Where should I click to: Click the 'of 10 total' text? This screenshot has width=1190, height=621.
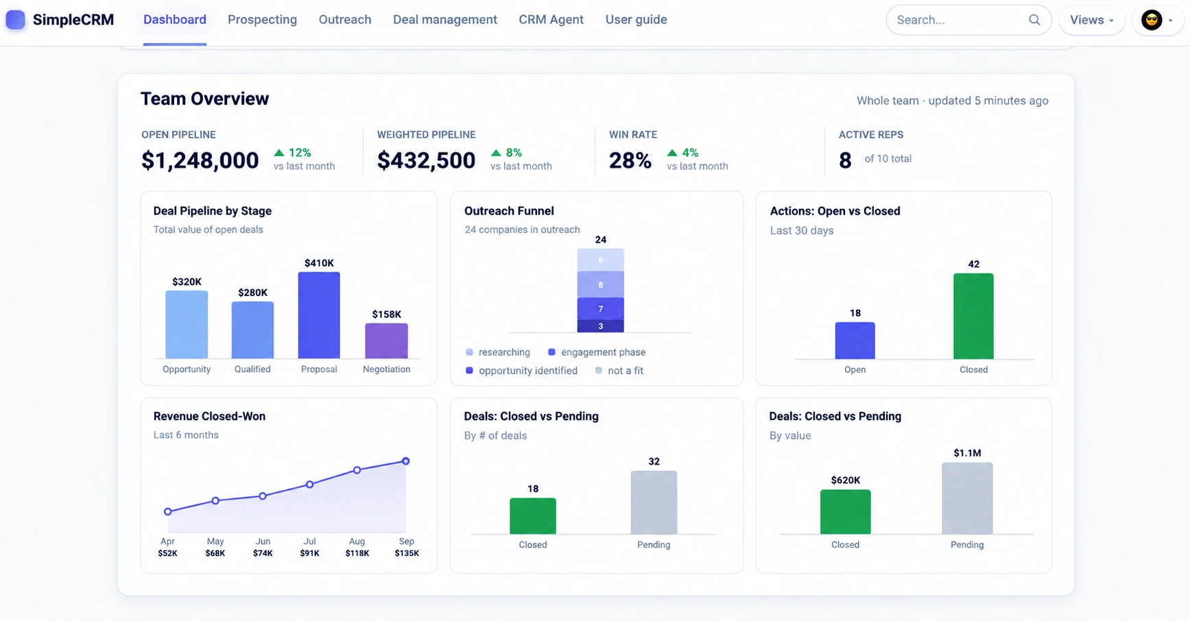point(888,158)
